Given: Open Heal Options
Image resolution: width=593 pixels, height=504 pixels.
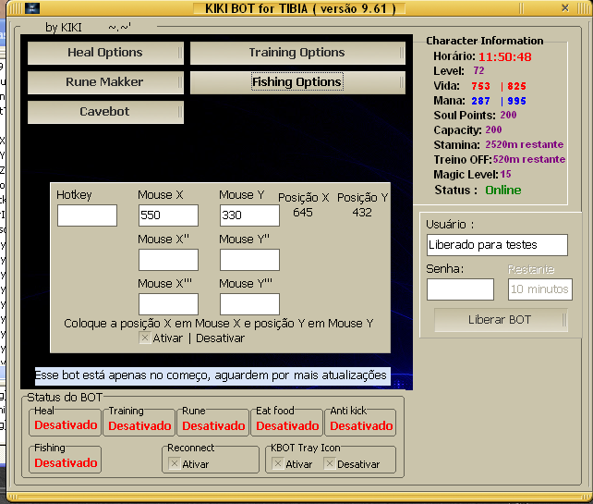Looking at the screenshot, I should coord(105,53).
